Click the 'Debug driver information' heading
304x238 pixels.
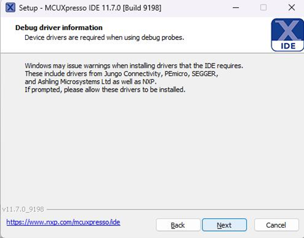tap(59, 28)
